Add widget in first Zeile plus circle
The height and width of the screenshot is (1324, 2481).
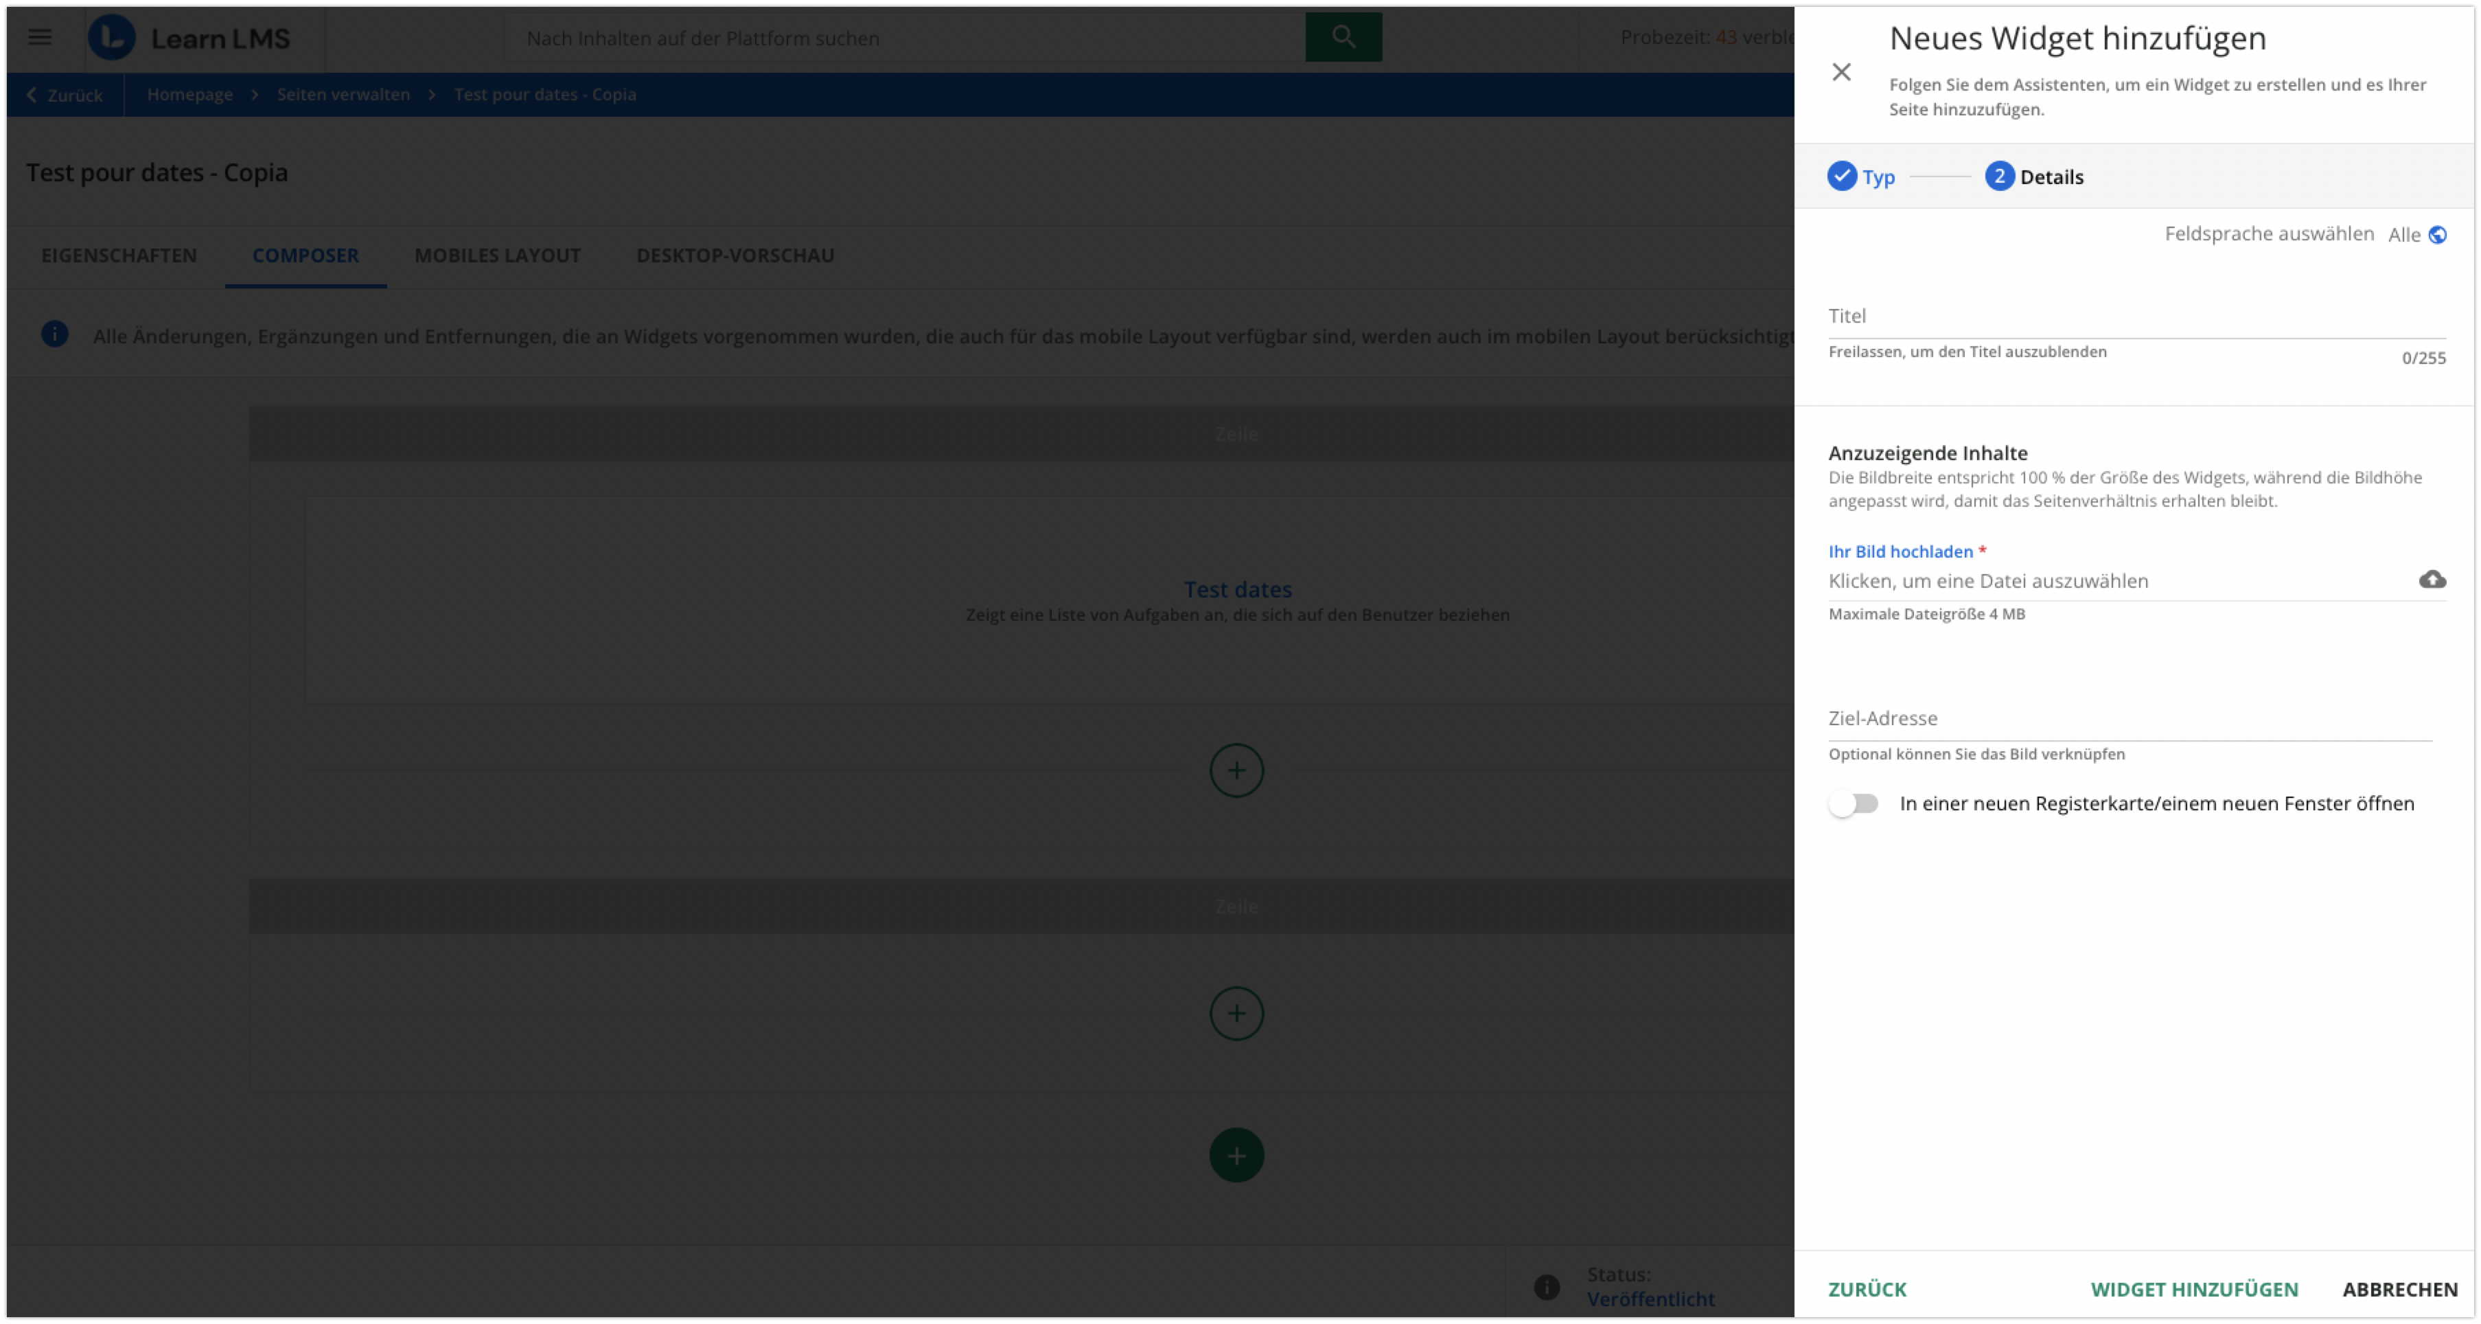pyautogui.click(x=1236, y=770)
